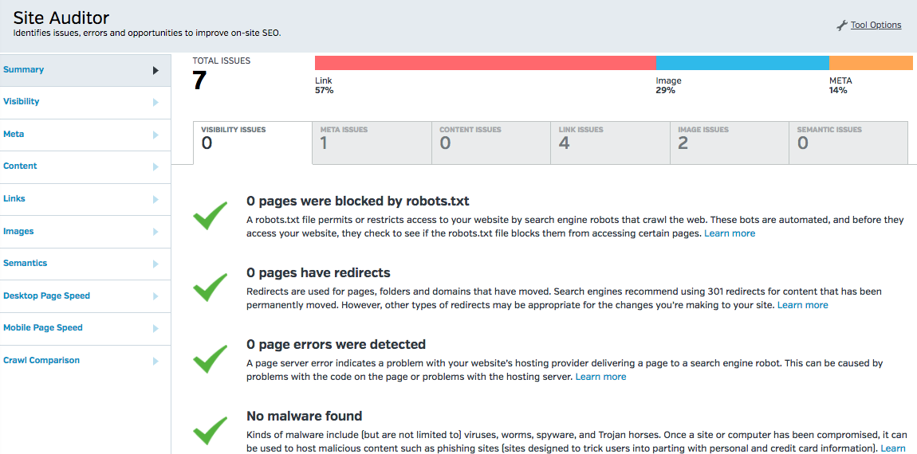Expand the arrow next to Mobile Page Speed
The width and height of the screenshot is (917, 454).
coord(155,328)
